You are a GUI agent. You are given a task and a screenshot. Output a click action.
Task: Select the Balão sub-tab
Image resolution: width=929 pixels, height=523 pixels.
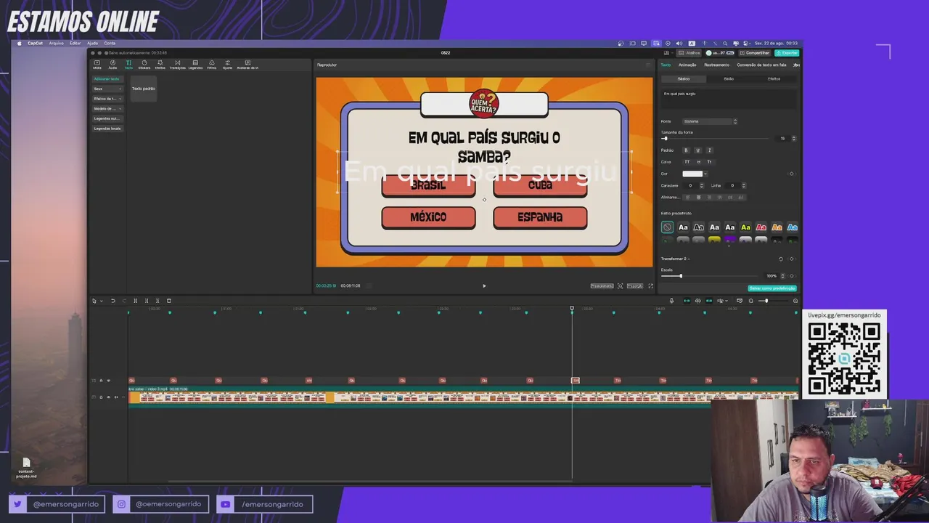(x=729, y=78)
